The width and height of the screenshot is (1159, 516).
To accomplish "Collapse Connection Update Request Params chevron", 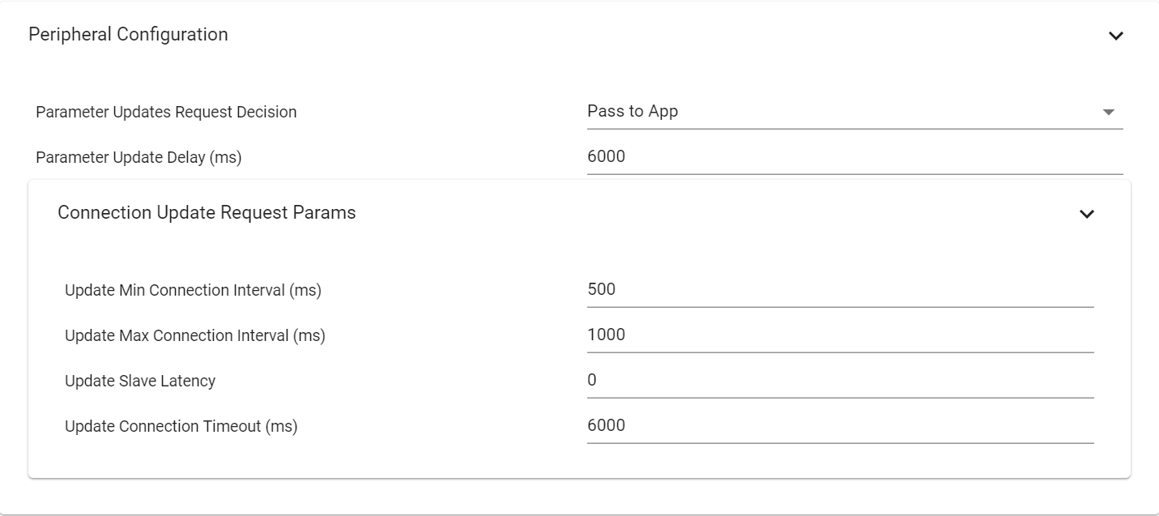I will point(1087,214).
